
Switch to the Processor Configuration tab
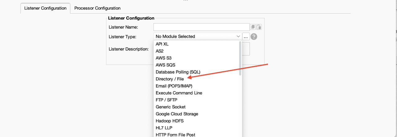97,8
